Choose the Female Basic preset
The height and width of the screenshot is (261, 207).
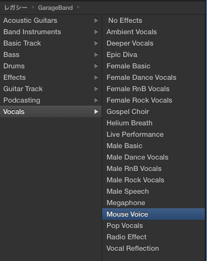click(x=154, y=66)
